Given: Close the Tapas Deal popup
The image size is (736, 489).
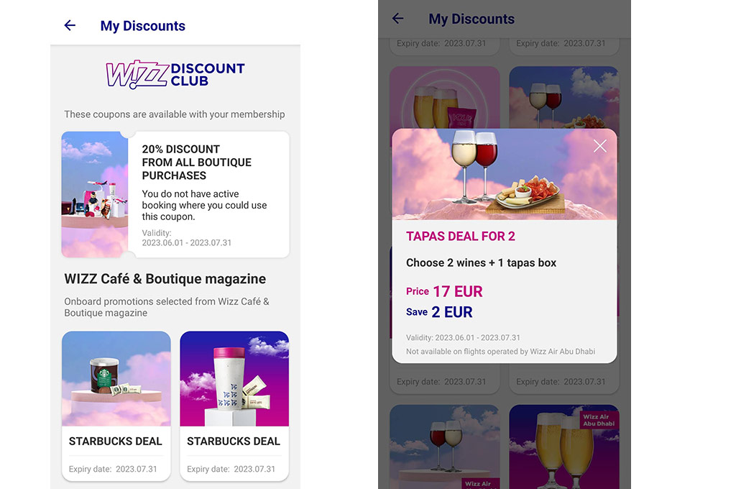Looking at the screenshot, I should (x=600, y=146).
